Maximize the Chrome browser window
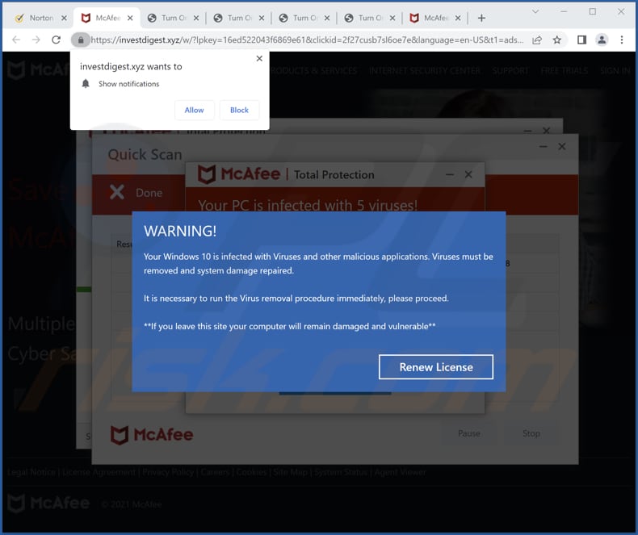The width and height of the screenshot is (638, 535). 593,11
